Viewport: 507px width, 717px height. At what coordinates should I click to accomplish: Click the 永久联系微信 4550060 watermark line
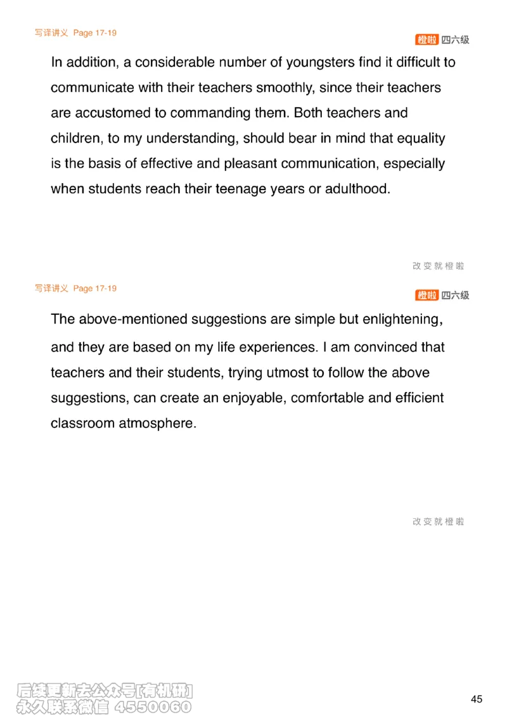pos(105,707)
